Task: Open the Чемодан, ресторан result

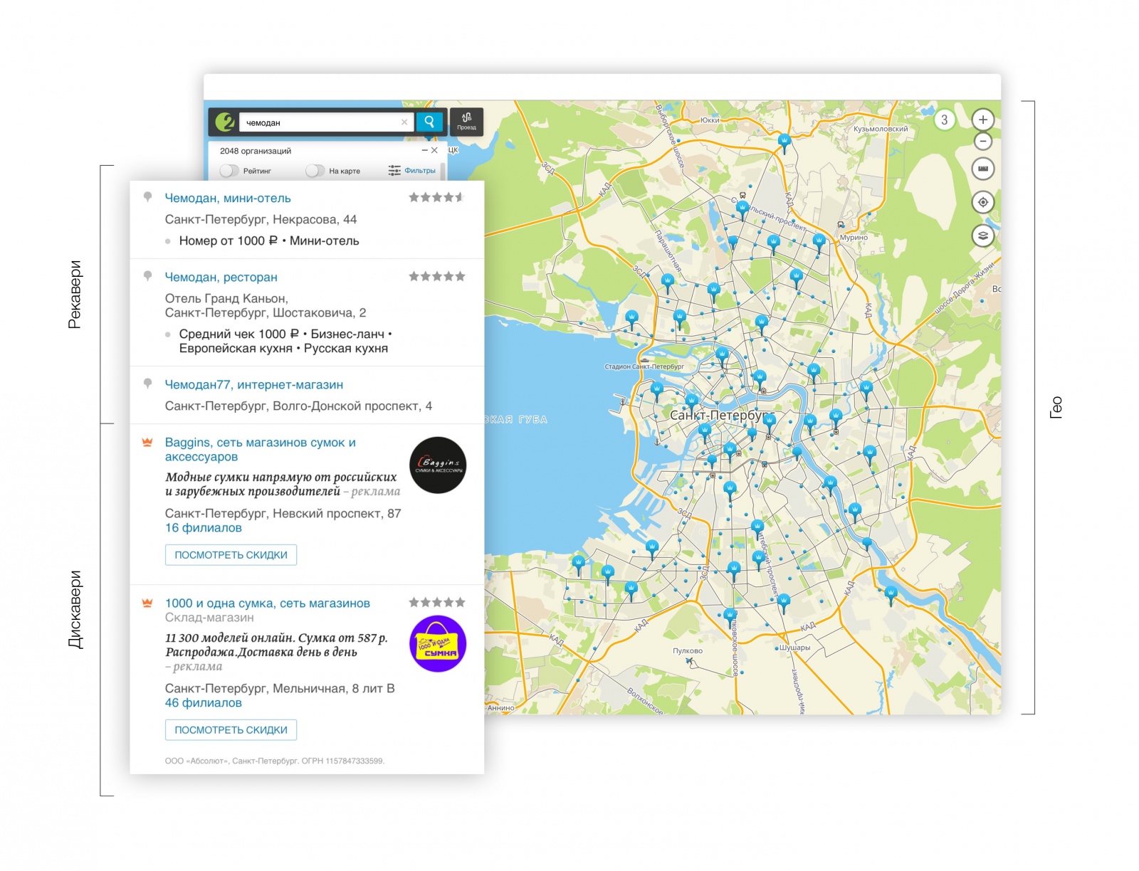Action: tap(221, 277)
